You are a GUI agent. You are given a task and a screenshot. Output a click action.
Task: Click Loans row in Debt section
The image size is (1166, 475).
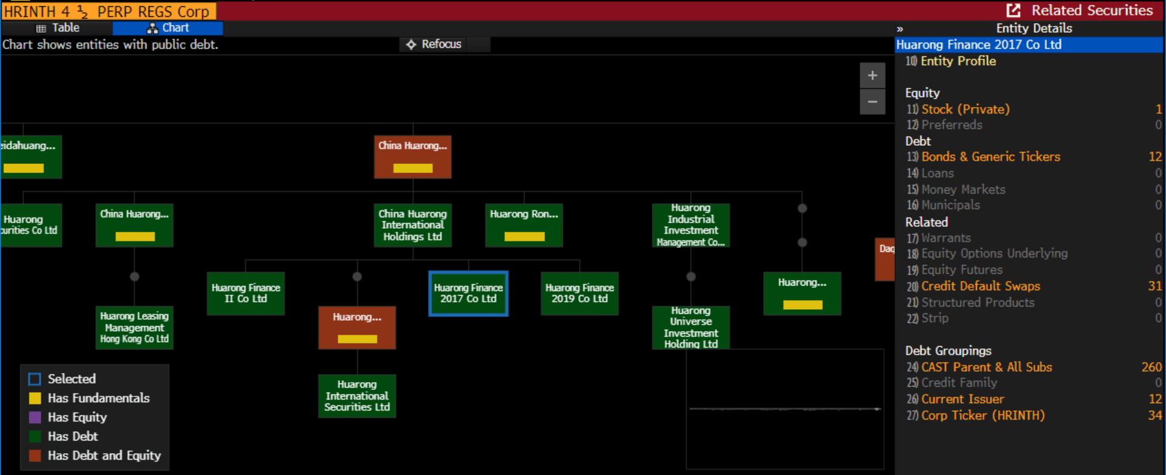(x=1034, y=173)
